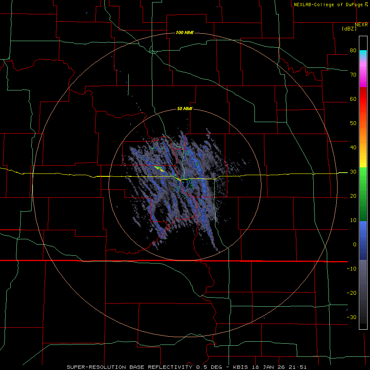
Task: Click the 40 value on dBZ scale
Action: coord(353,148)
